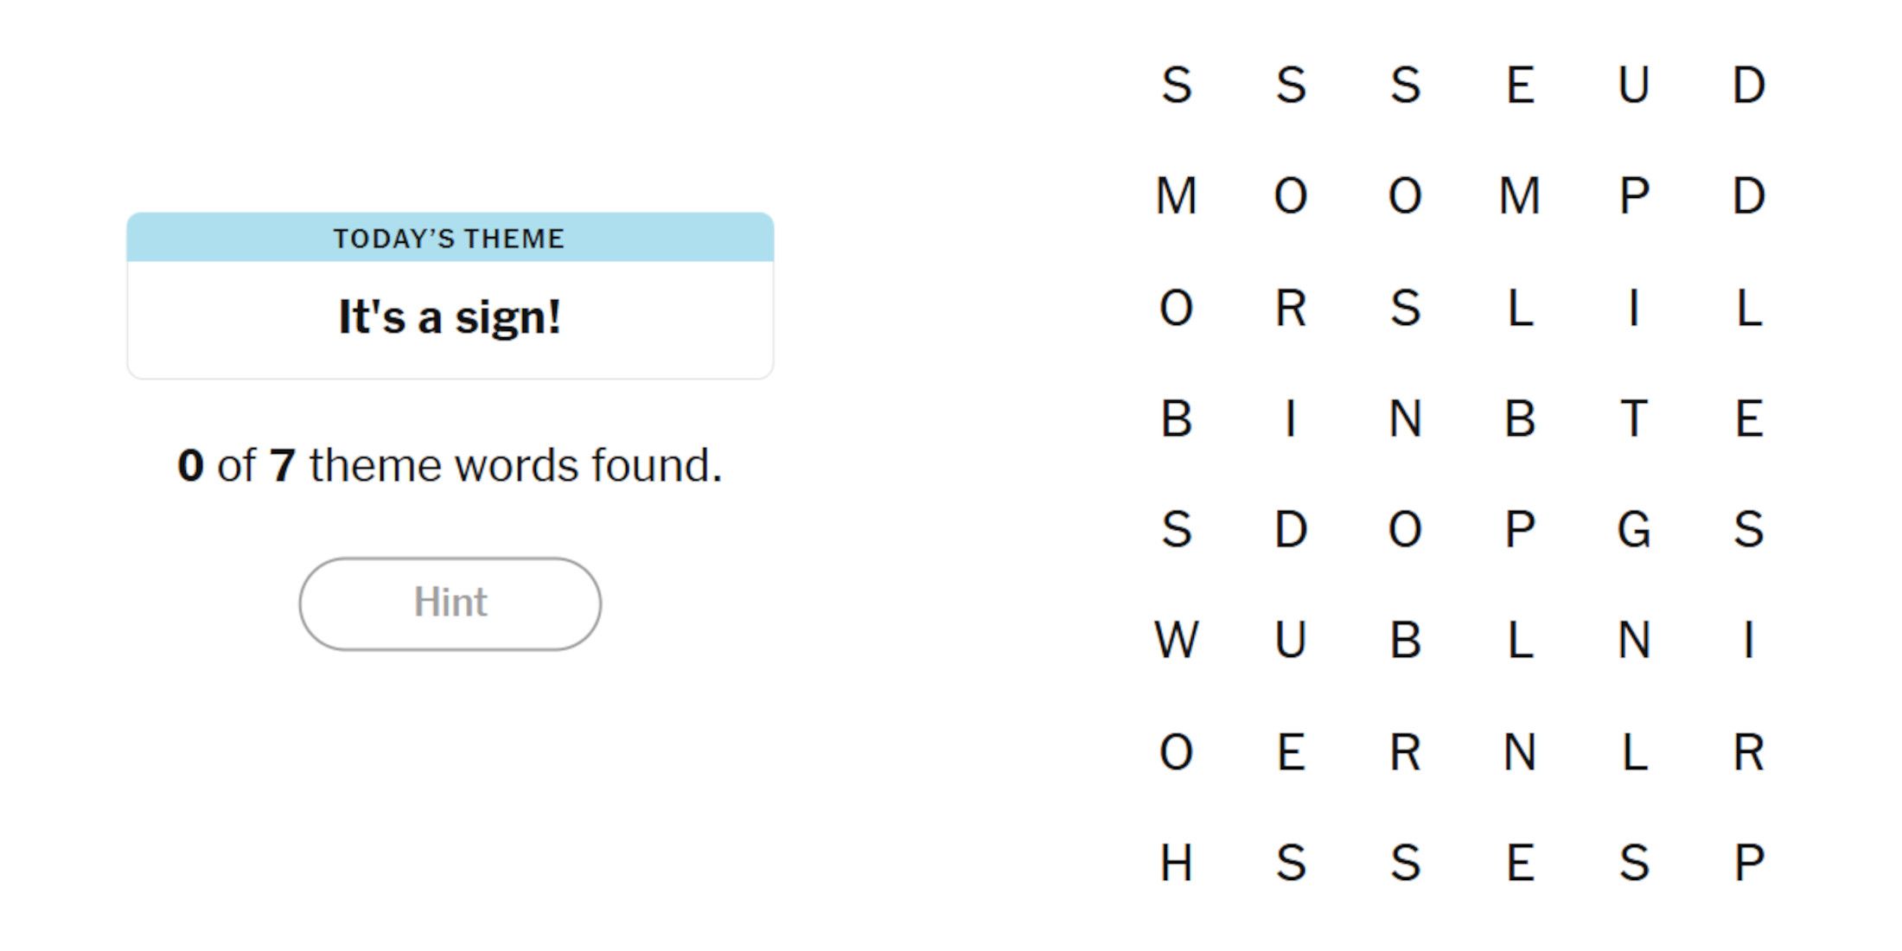Select the letter U in the top row
1902x951 pixels.
tap(1634, 86)
